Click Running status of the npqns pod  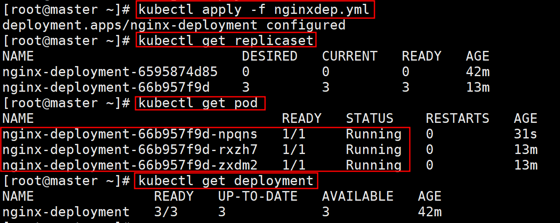(x=374, y=134)
